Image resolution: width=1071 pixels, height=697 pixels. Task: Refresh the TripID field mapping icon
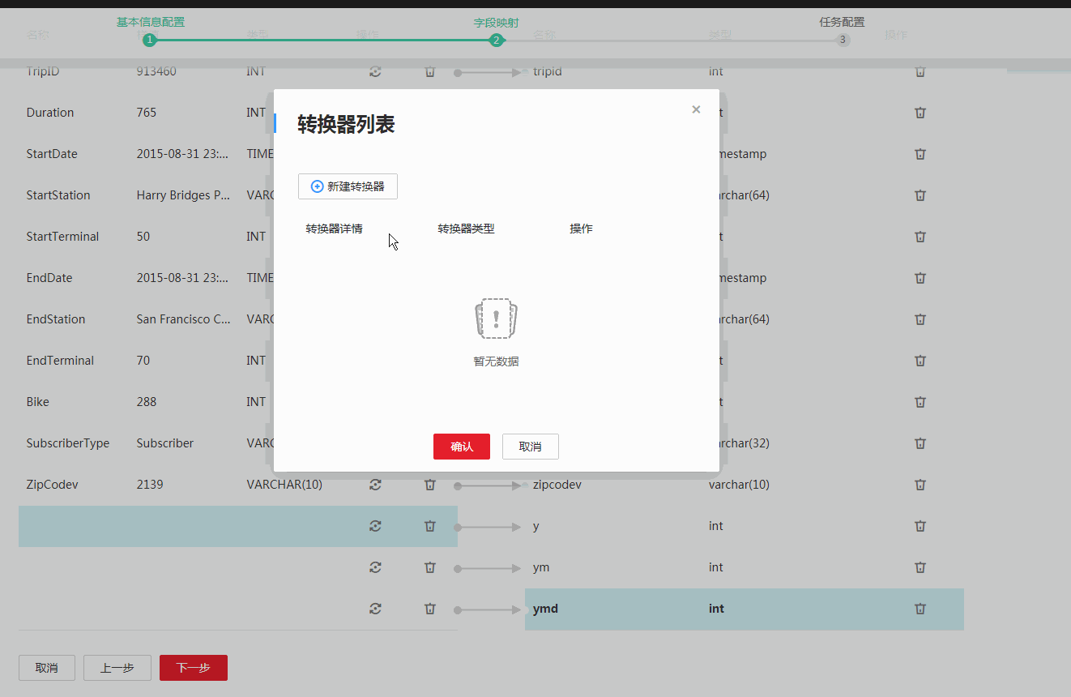tap(375, 71)
